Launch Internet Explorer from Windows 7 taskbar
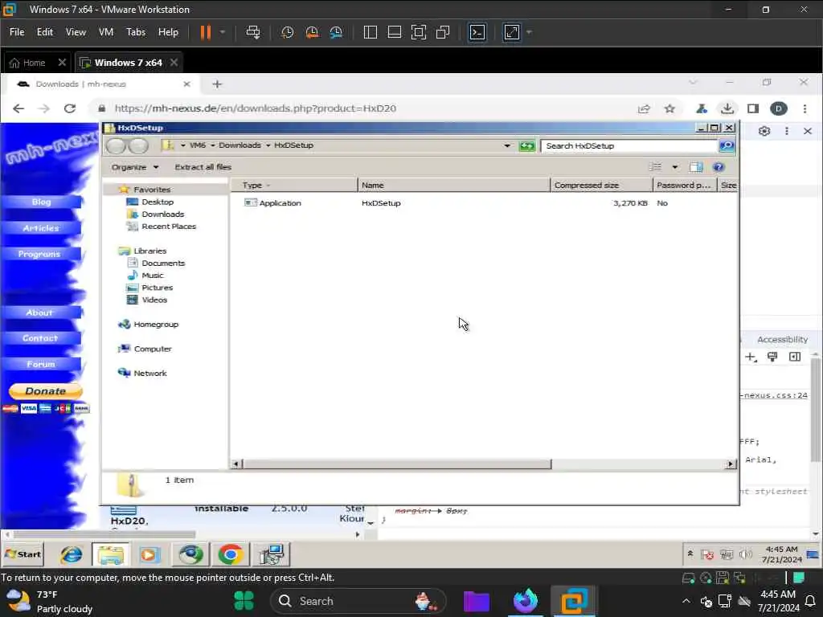 72,554
